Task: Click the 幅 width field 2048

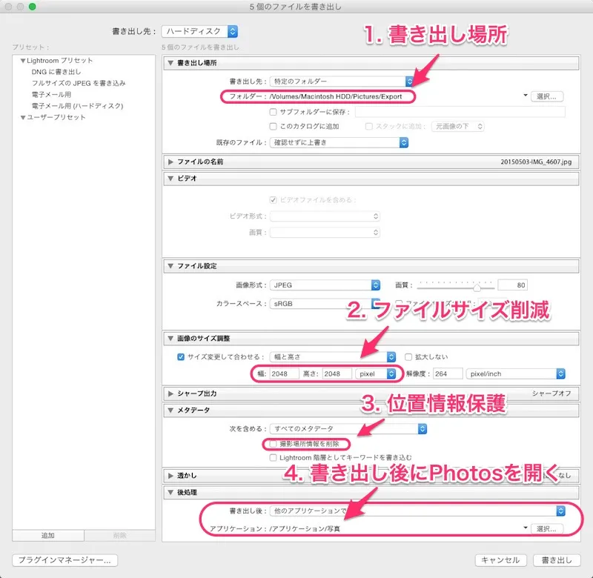Action: 284,374
